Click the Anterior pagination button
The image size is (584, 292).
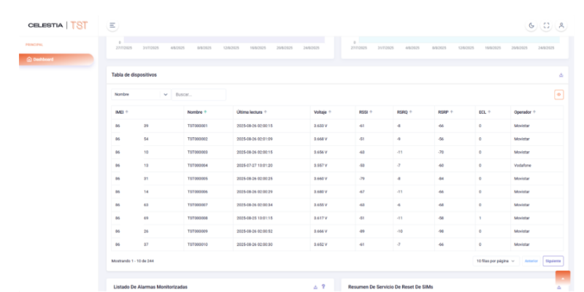531,260
